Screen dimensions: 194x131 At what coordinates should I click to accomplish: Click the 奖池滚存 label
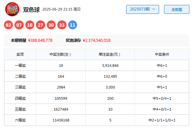point(73,40)
